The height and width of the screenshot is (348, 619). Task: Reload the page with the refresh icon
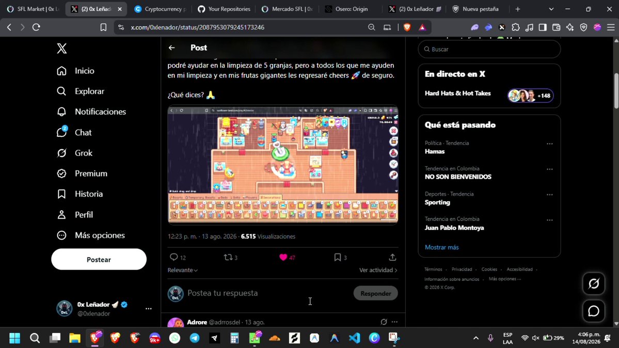pos(36,27)
